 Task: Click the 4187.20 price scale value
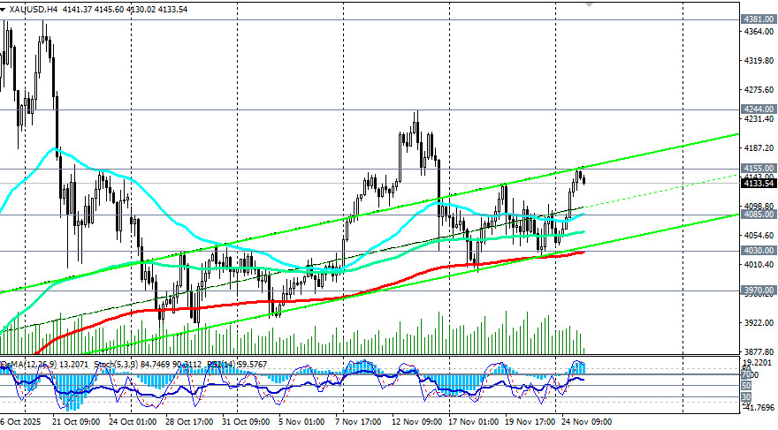[759, 148]
